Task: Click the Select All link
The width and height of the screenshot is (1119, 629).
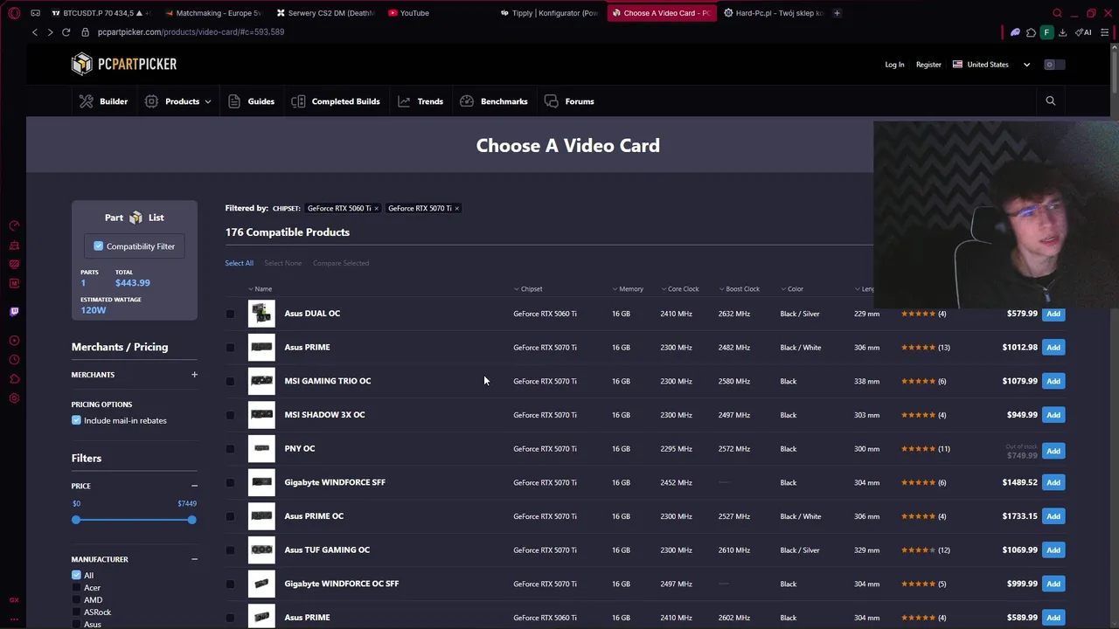Action: coord(239,263)
